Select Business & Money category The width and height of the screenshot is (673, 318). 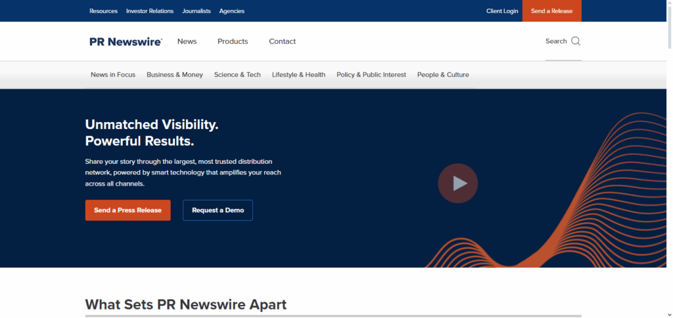click(175, 75)
